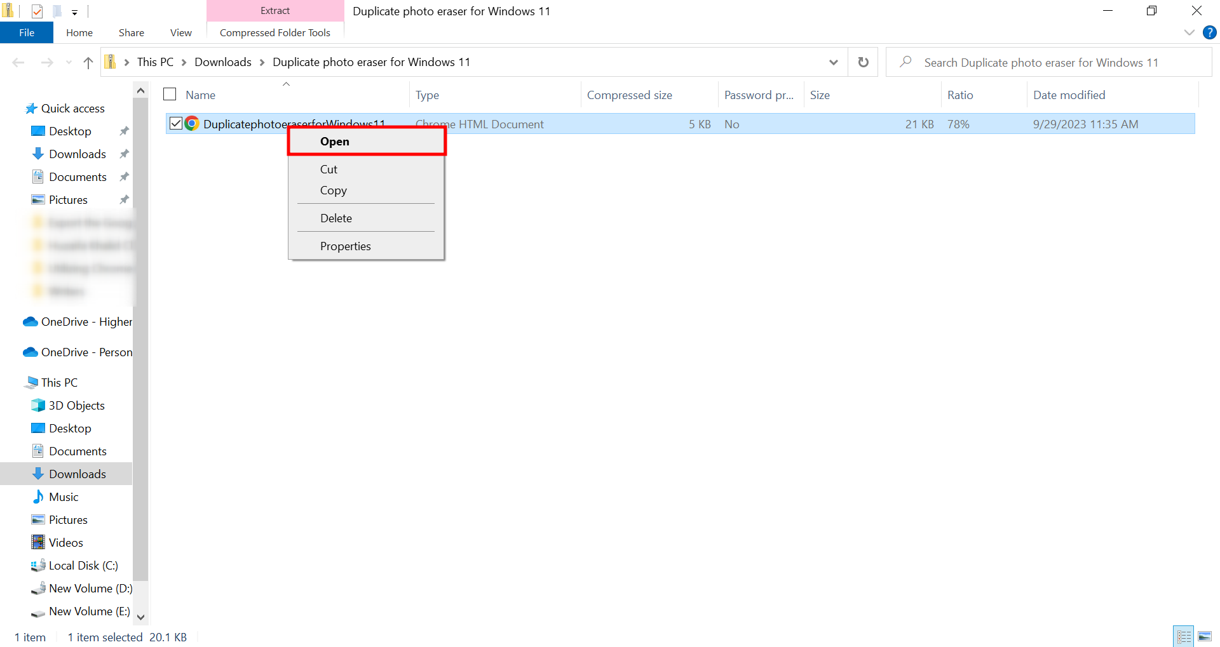Open Downloads from the breadcrumb path

click(222, 62)
